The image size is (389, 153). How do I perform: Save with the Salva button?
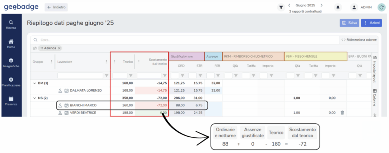pos(349,22)
